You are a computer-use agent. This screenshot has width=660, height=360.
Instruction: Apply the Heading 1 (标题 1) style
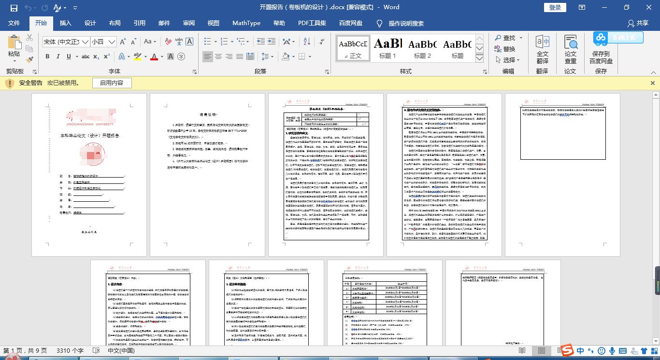[388, 48]
